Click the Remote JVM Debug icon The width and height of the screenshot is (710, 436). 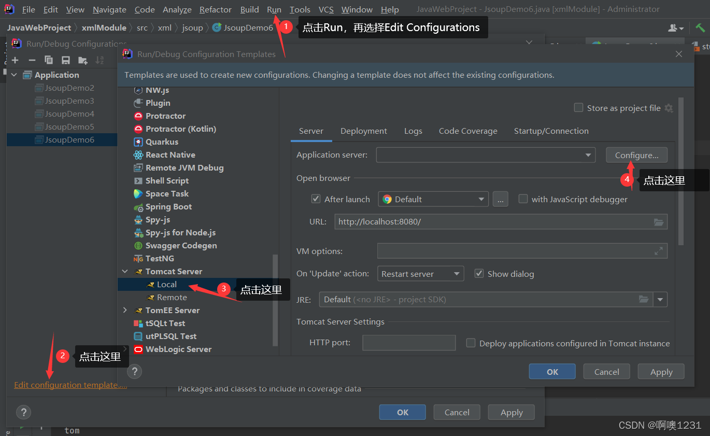pyautogui.click(x=138, y=168)
